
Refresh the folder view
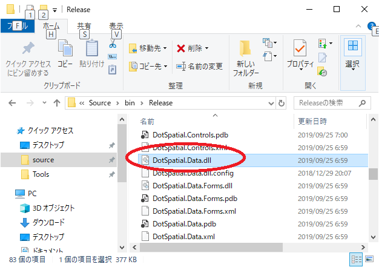(282, 104)
